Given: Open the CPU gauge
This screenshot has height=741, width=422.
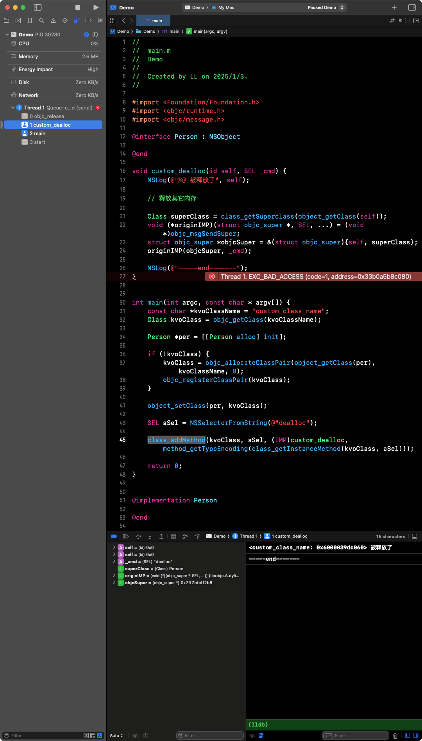Looking at the screenshot, I should 55,43.
